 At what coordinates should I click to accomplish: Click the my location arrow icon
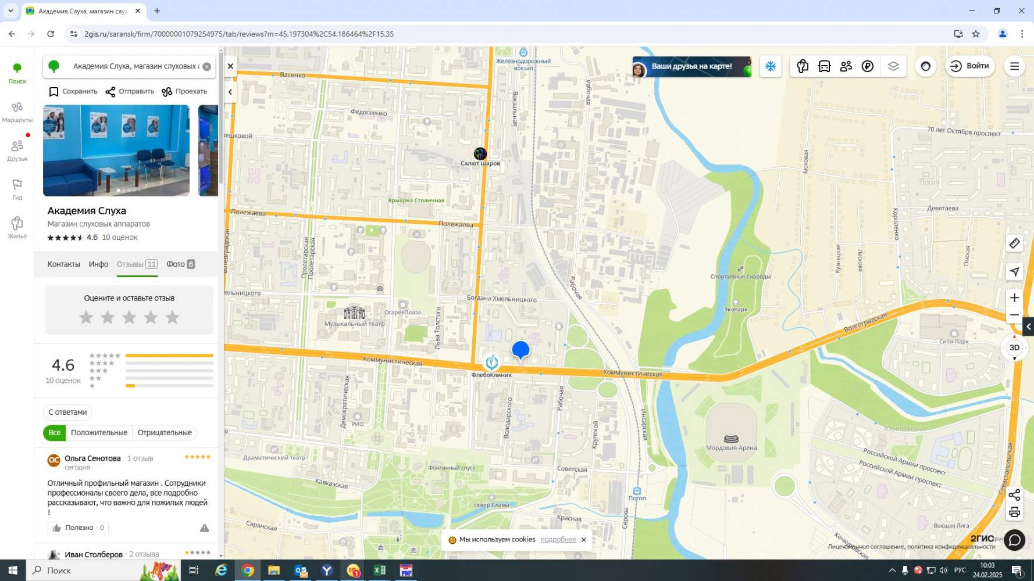pyautogui.click(x=1014, y=271)
